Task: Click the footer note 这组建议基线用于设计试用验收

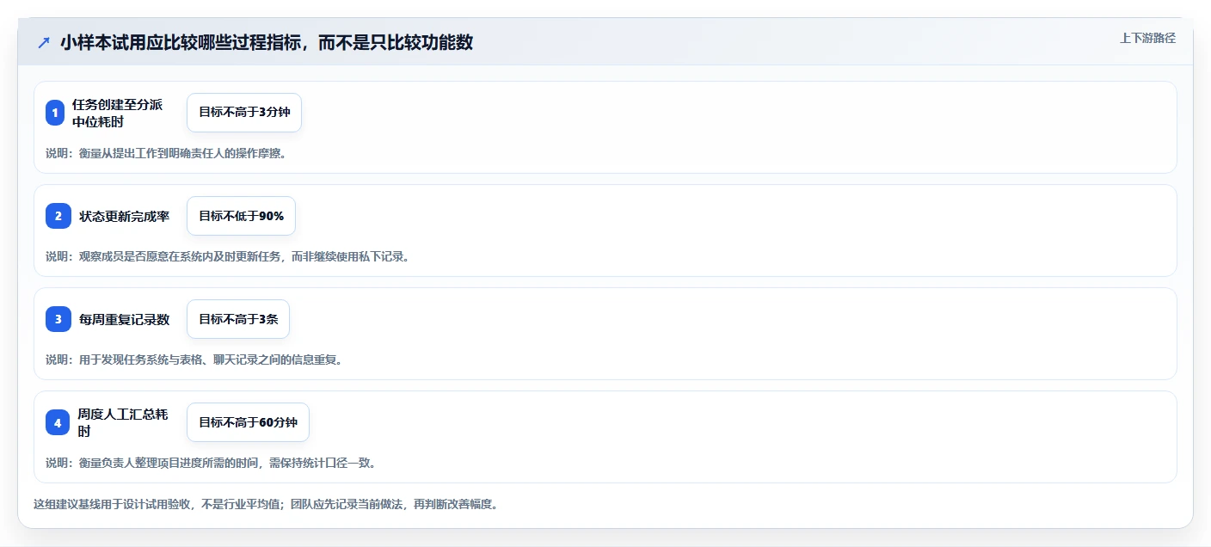Action: (266, 504)
